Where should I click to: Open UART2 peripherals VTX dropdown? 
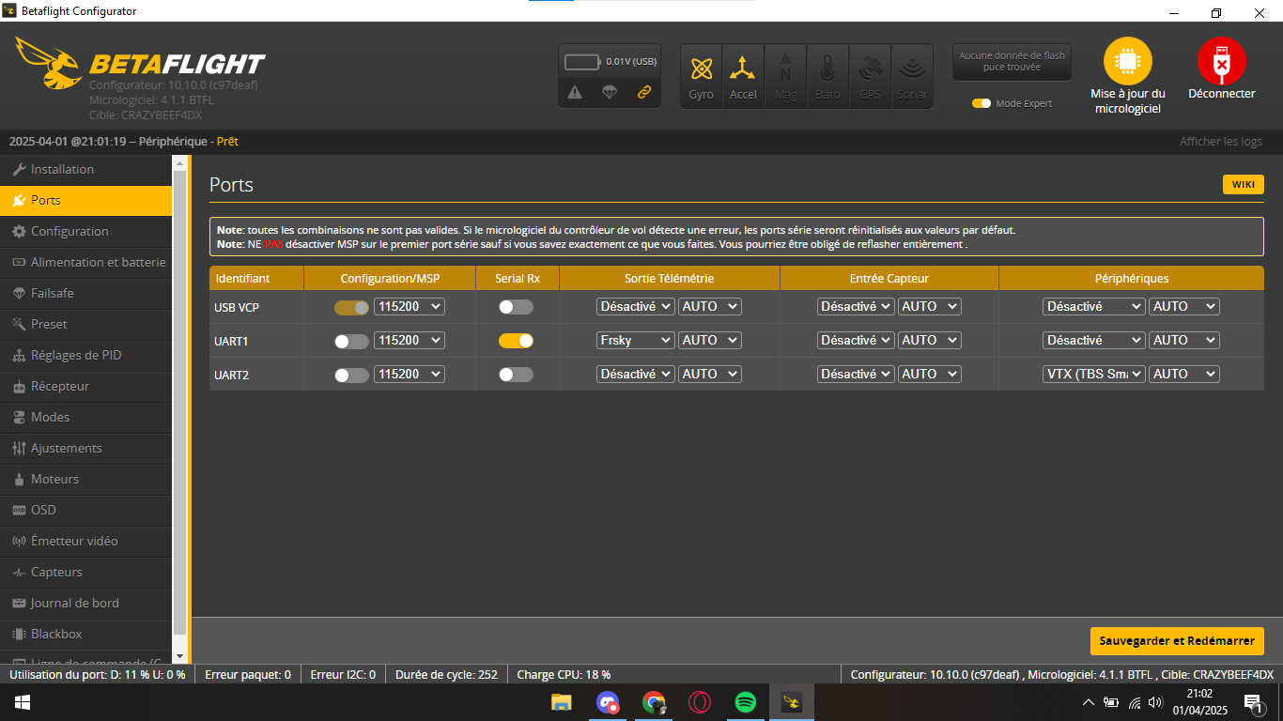tap(1093, 375)
